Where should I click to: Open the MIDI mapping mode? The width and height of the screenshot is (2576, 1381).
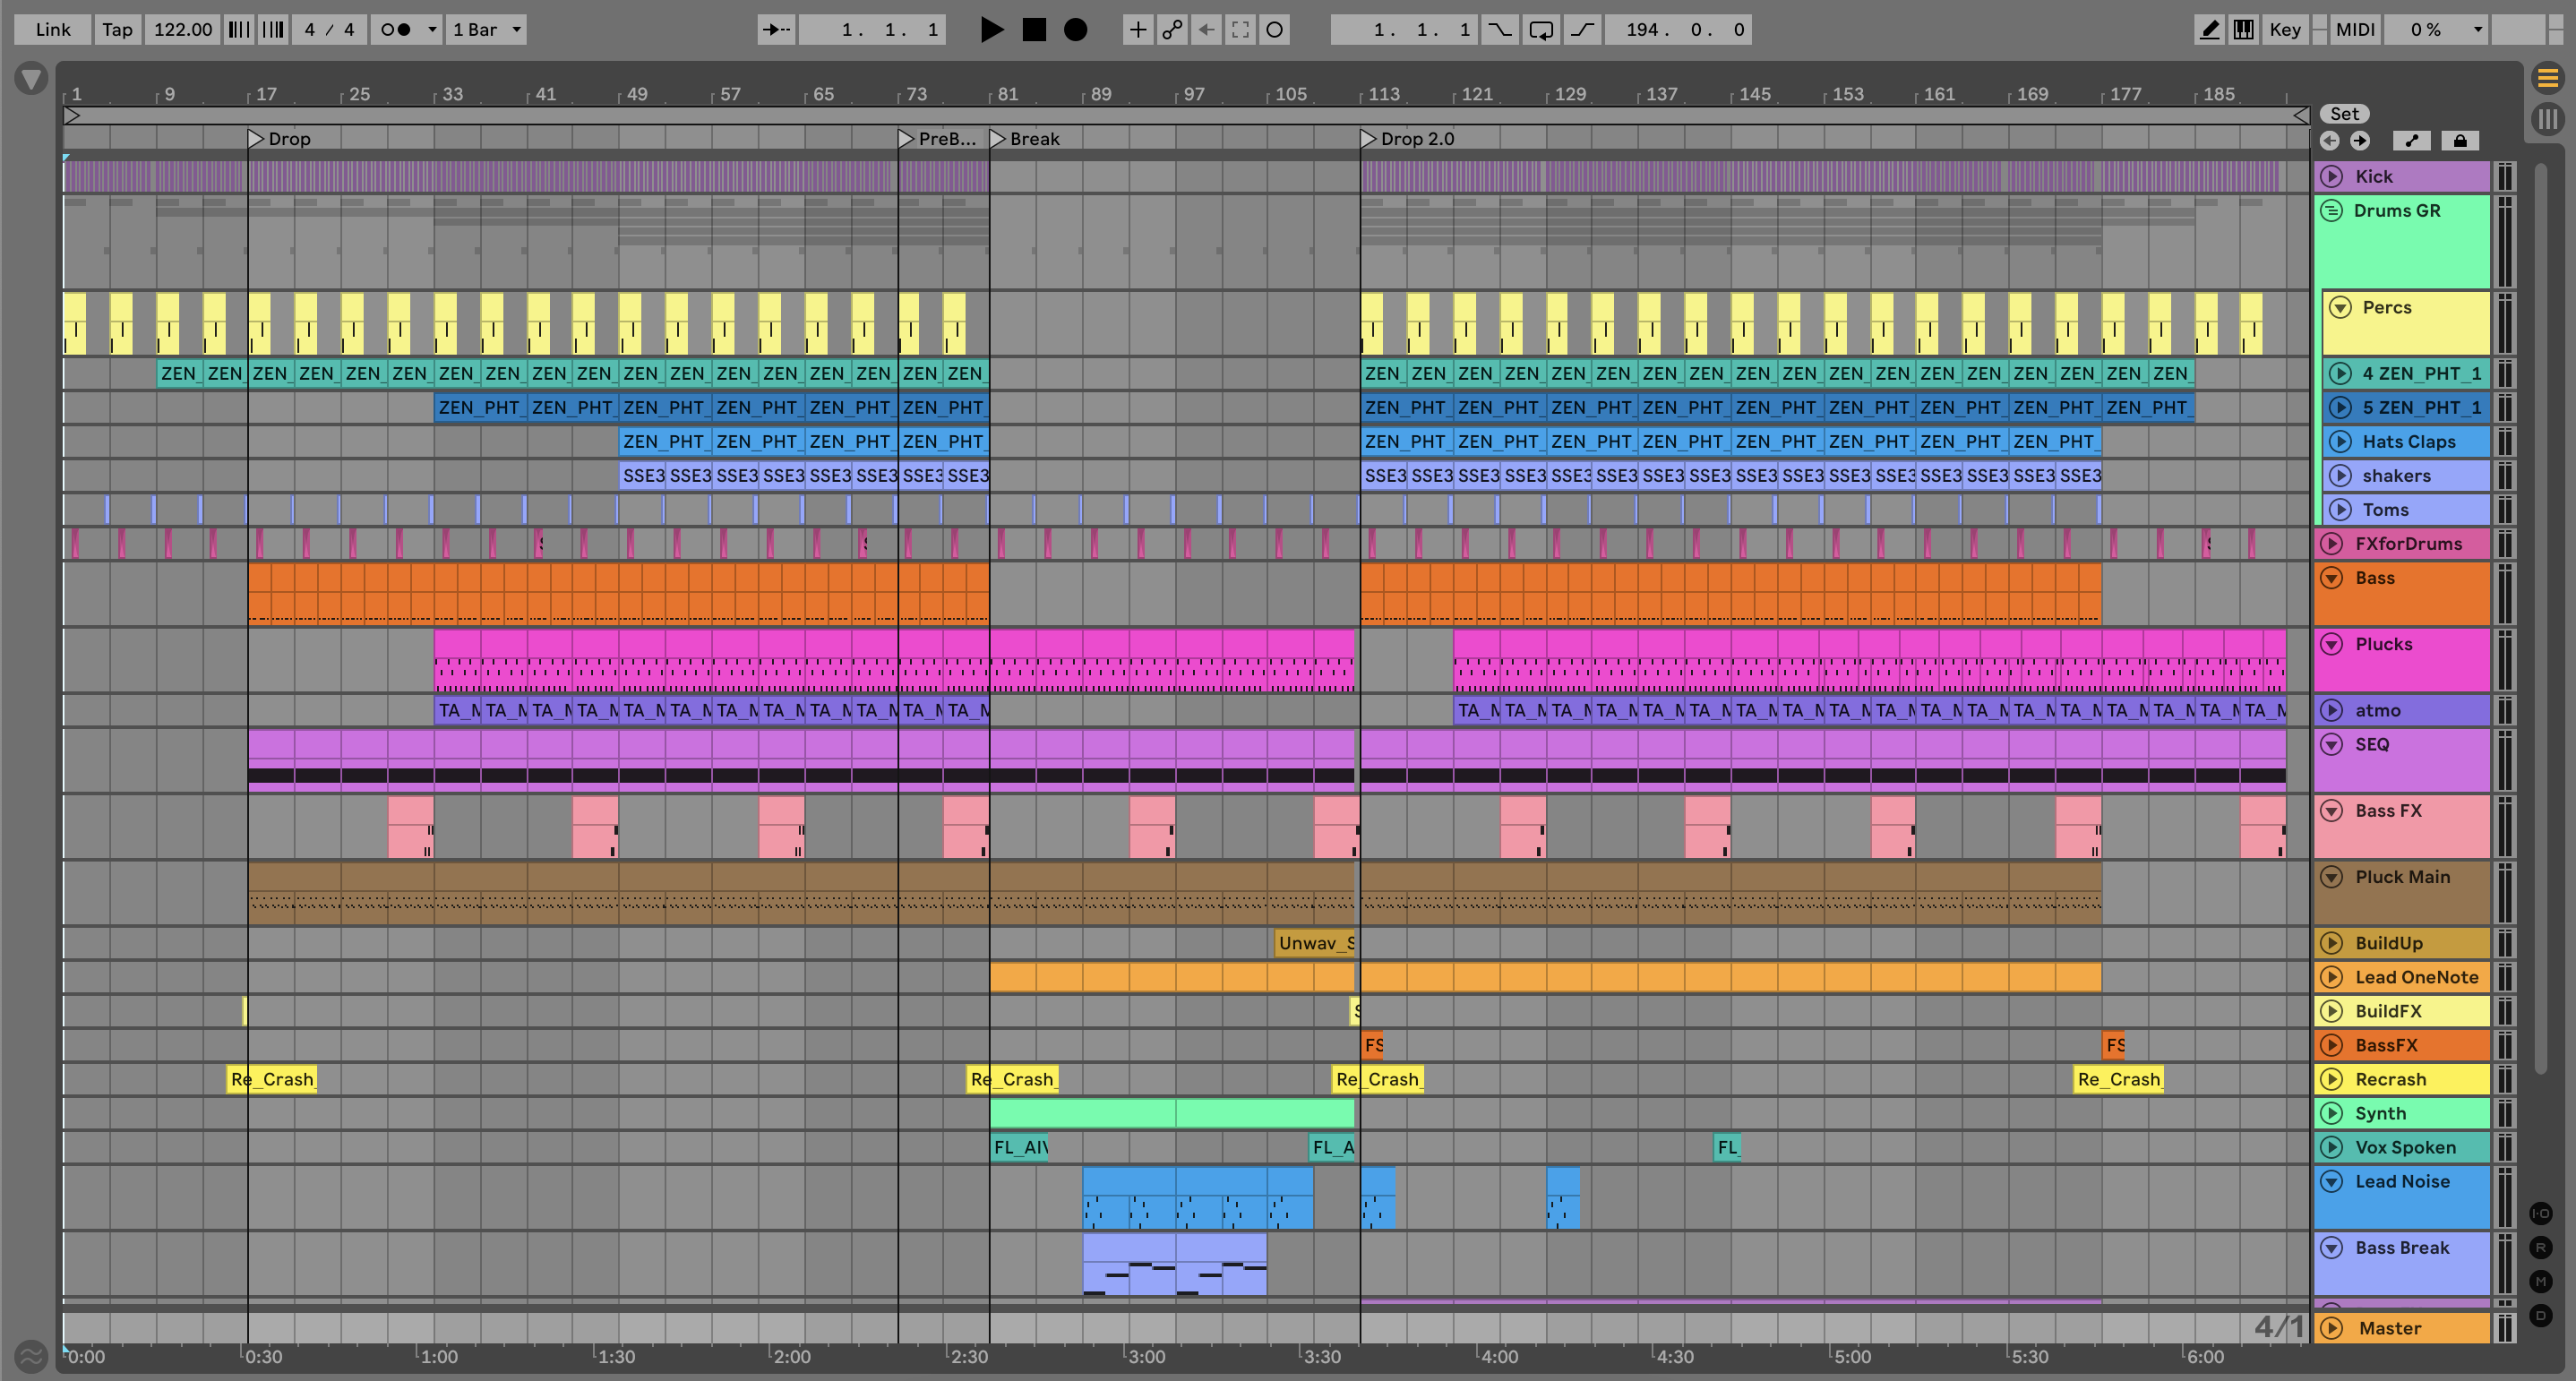[x=2355, y=30]
